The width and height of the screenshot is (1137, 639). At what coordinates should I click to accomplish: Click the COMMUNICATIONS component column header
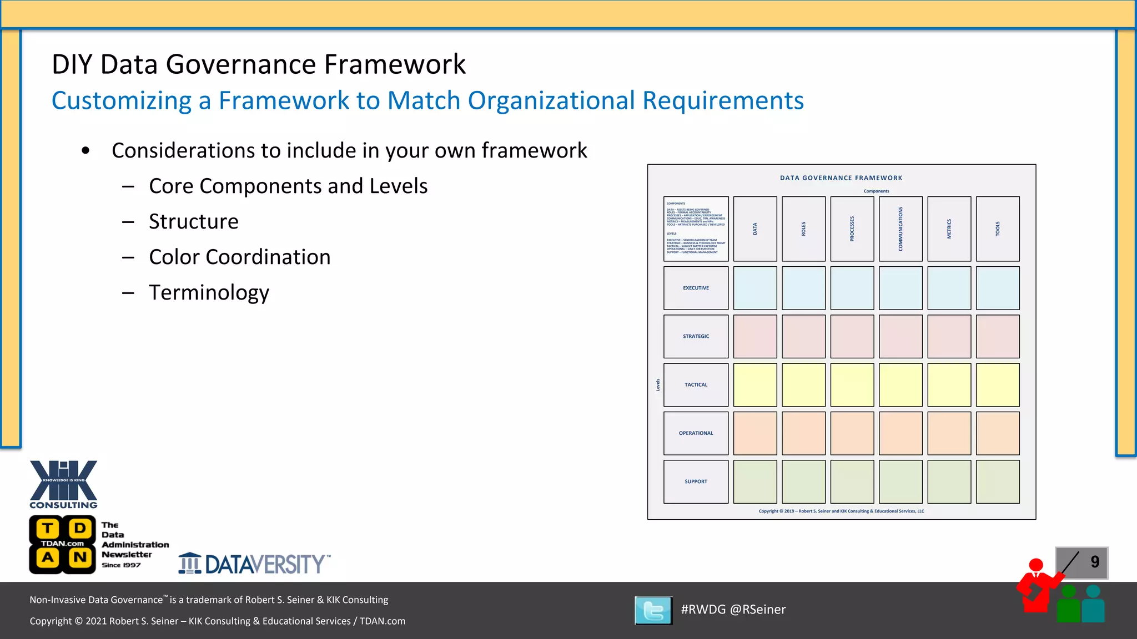click(x=900, y=229)
